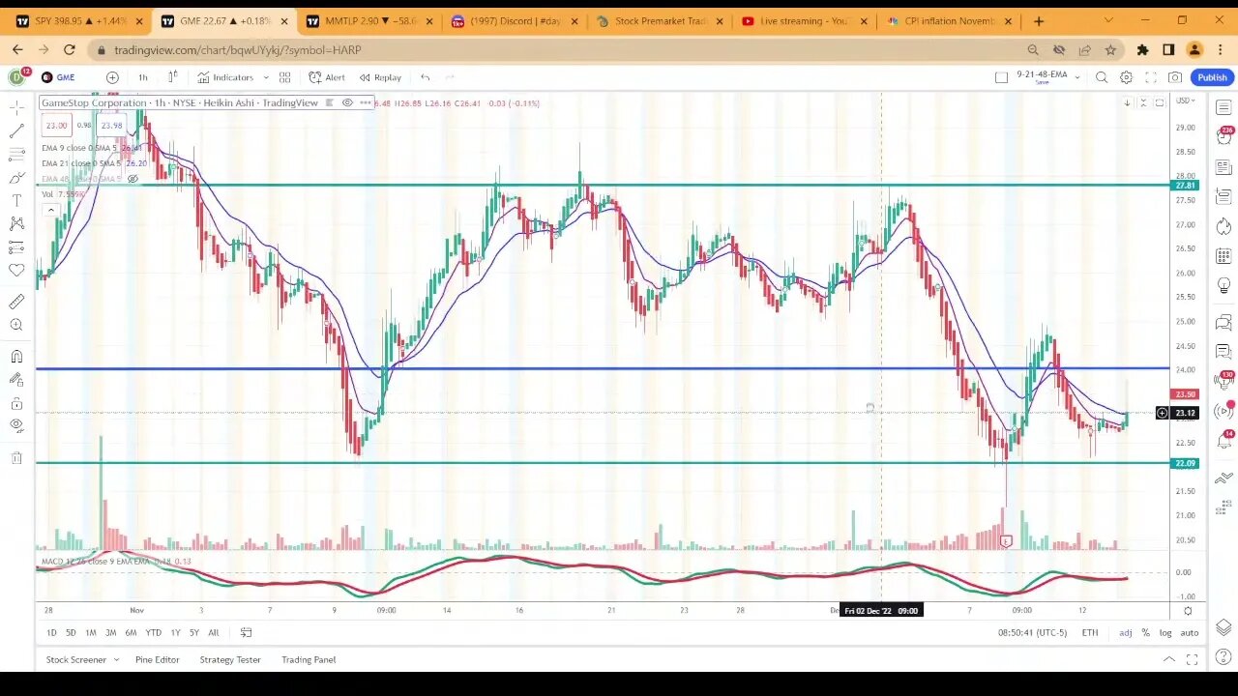This screenshot has height=696, width=1238.
Task: Select the brush drawing tool
Action: (x=16, y=177)
